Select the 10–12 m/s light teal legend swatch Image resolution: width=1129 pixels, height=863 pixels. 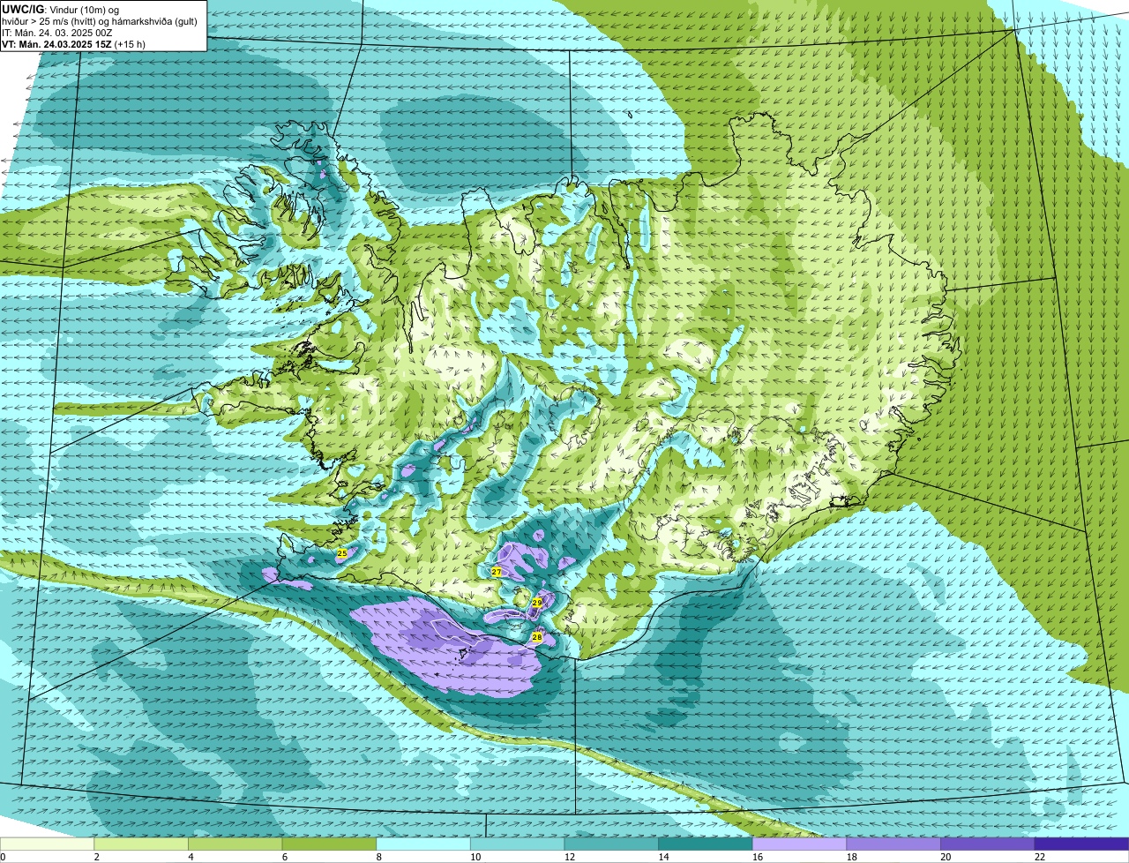click(518, 844)
